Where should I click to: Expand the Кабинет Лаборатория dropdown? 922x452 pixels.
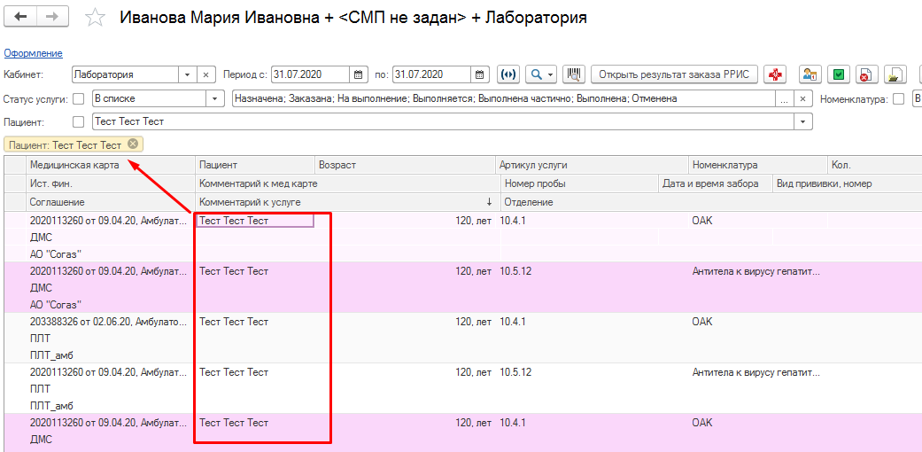(x=187, y=74)
